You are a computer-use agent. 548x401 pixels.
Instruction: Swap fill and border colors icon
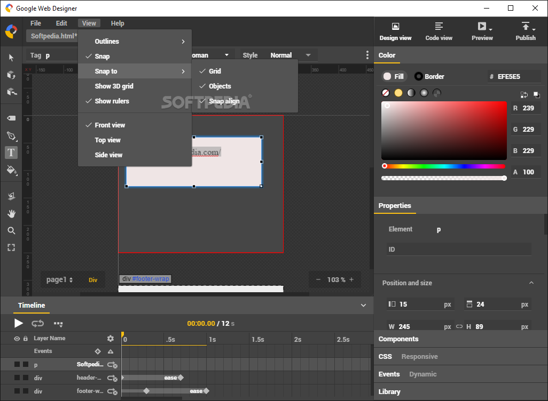(x=524, y=94)
